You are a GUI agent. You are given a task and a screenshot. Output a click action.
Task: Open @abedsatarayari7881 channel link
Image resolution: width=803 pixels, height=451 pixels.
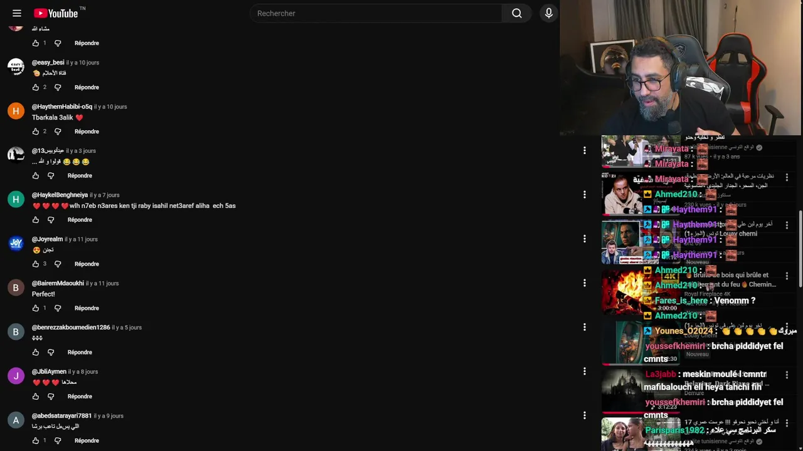(x=62, y=416)
